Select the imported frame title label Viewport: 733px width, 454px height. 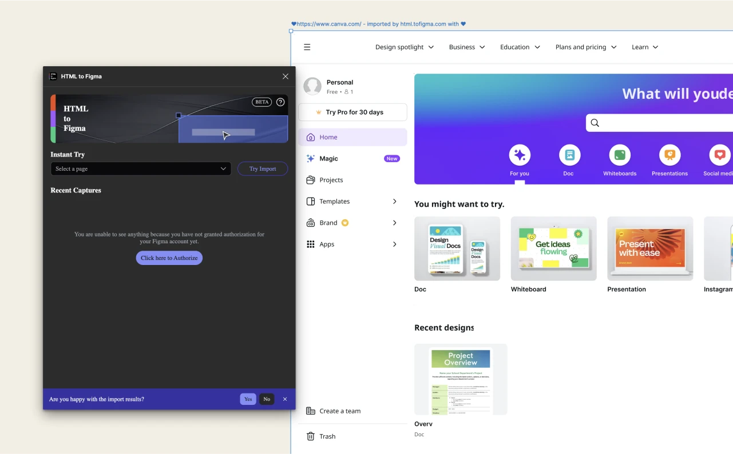pyautogui.click(x=379, y=24)
